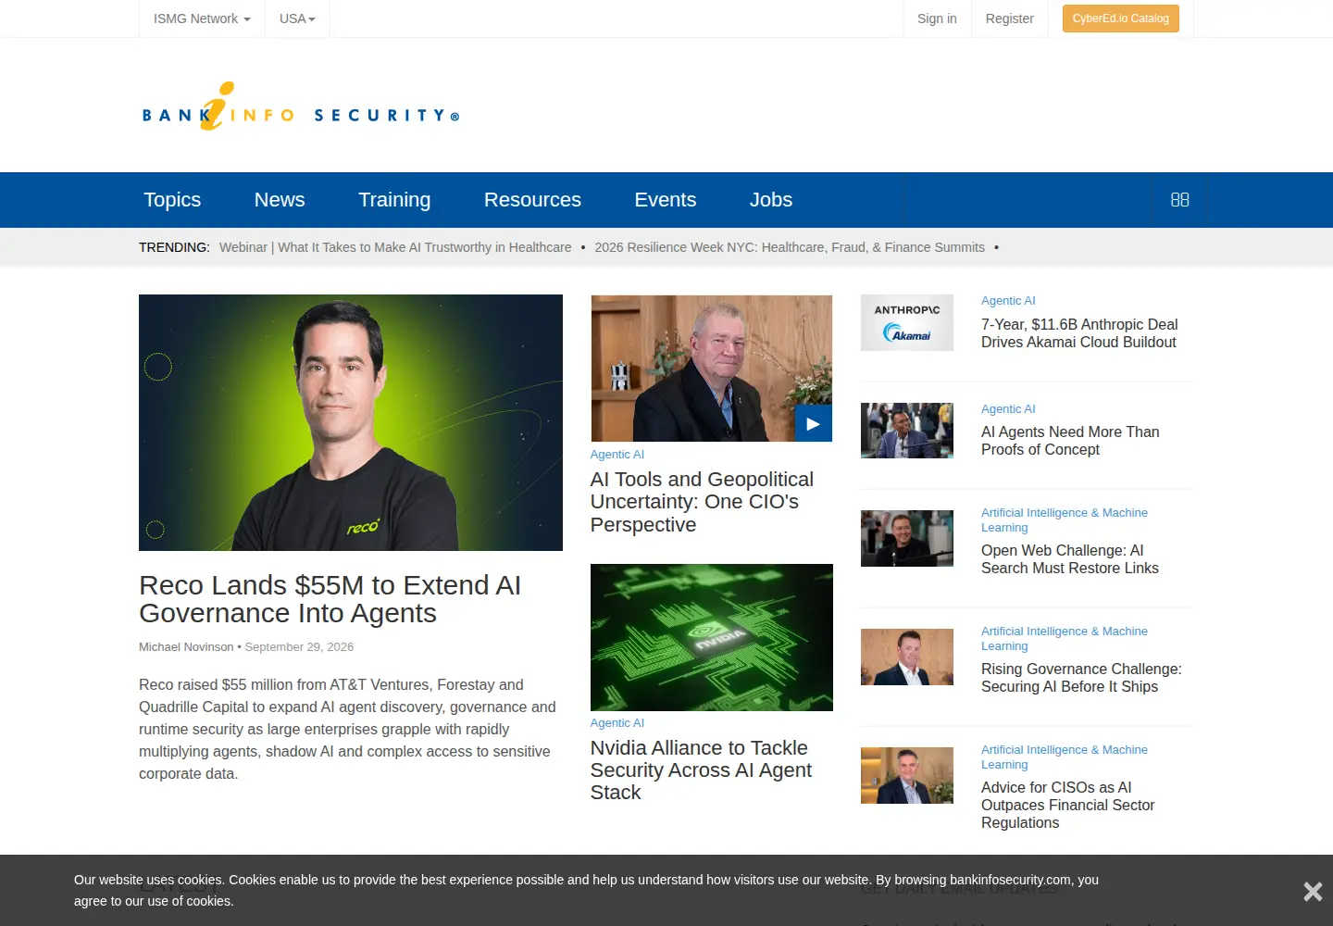Open the Jobs menu

tap(770, 200)
